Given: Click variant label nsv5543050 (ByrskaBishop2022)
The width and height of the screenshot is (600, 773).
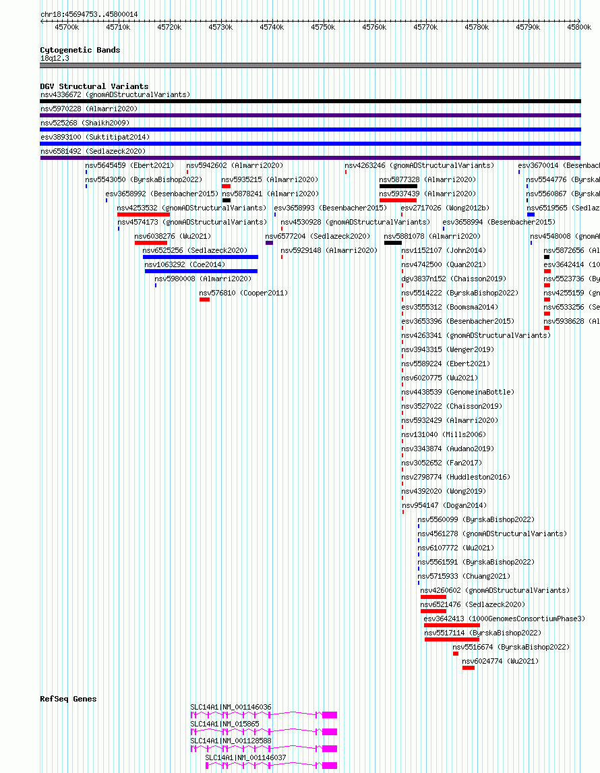Looking at the screenshot, I should (144, 179).
